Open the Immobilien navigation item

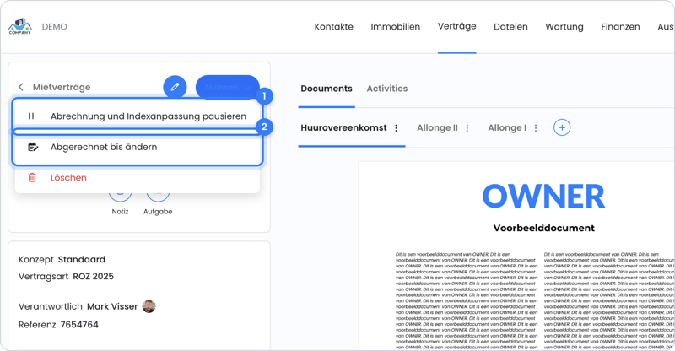[395, 27]
